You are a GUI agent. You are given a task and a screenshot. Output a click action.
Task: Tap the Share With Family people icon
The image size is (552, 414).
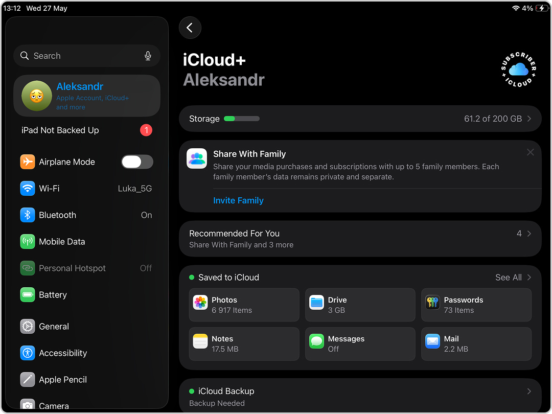click(x=197, y=158)
